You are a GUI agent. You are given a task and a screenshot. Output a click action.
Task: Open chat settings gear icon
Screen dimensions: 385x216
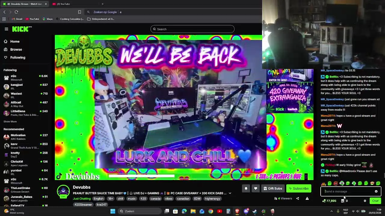point(365,201)
